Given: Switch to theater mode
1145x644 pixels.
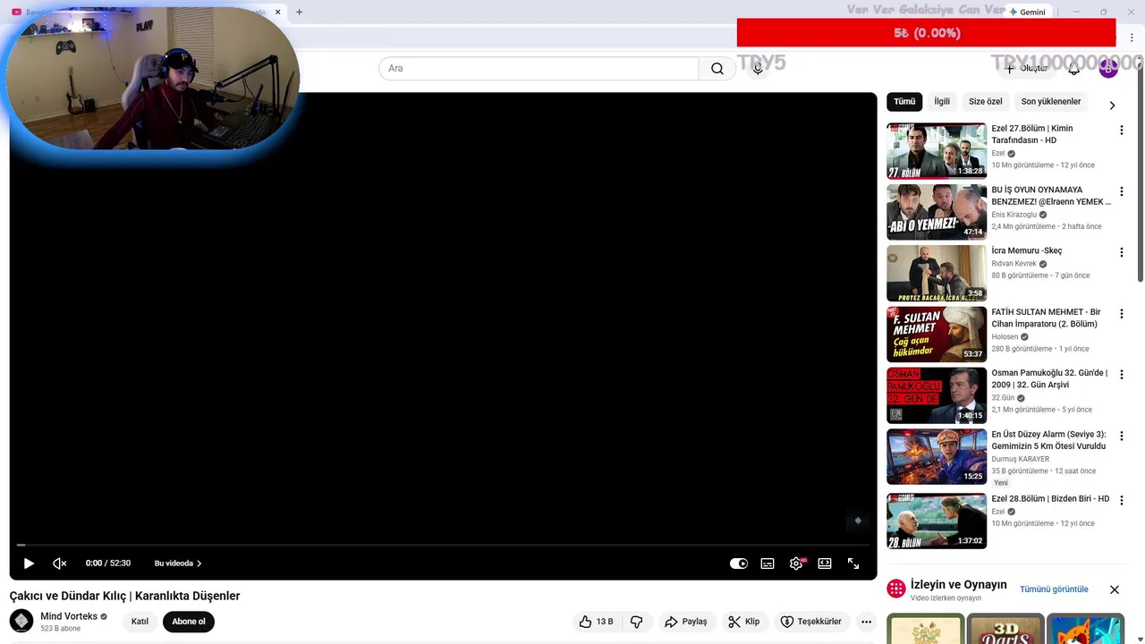Looking at the screenshot, I should click(x=825, y=563).
